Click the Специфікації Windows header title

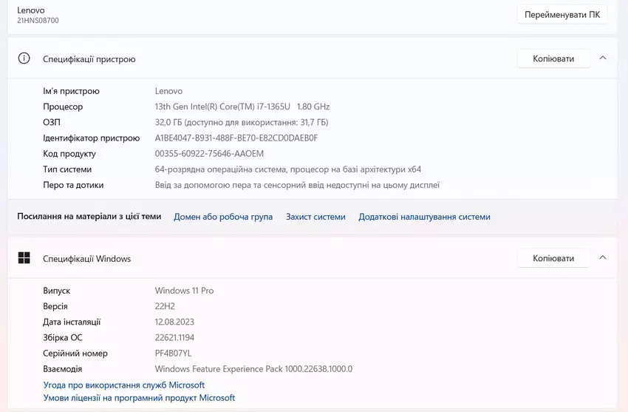point(86,259)
